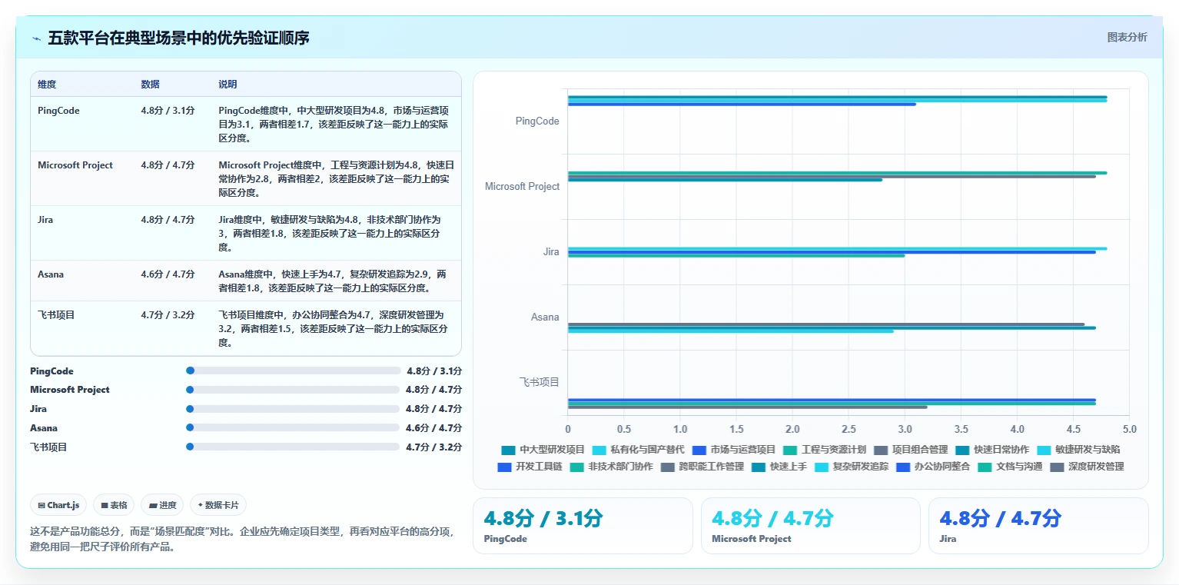
Task: Click the Microsoft Project label in the progress list
Action: point(70,390)
